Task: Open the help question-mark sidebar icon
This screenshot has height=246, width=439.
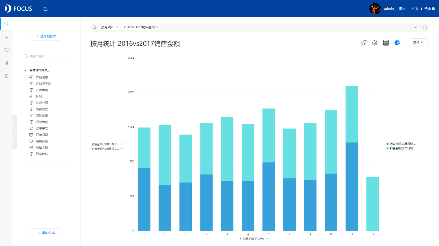Action: pyautogui.click(x=6, y=50)
